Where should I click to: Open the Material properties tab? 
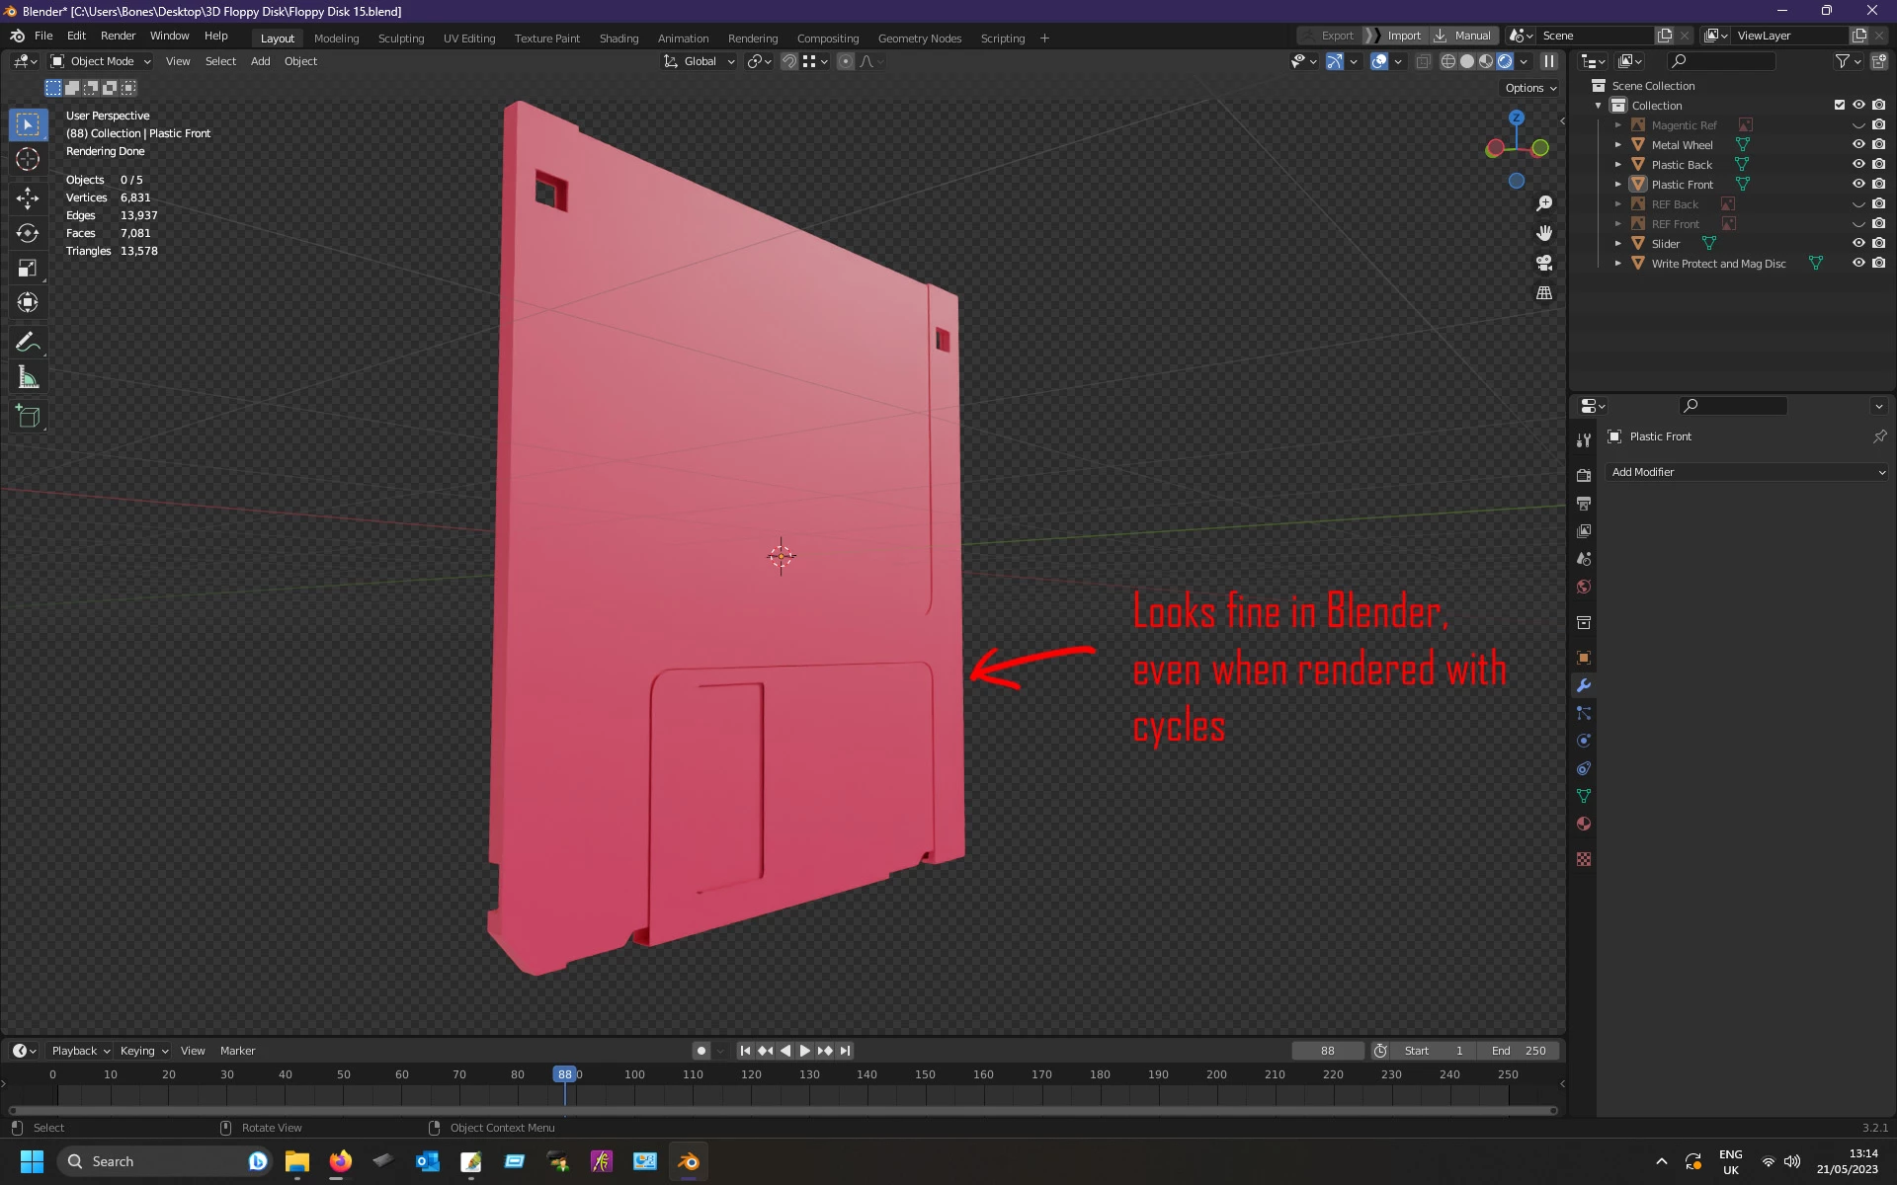(x=1584, y=824)
